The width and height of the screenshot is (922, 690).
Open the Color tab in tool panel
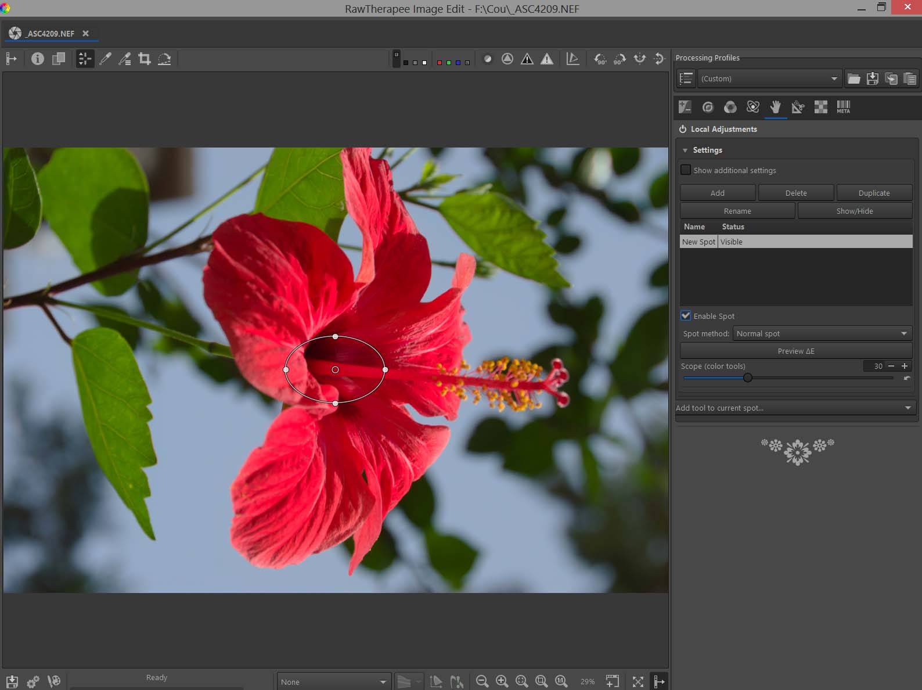point(730,107)
